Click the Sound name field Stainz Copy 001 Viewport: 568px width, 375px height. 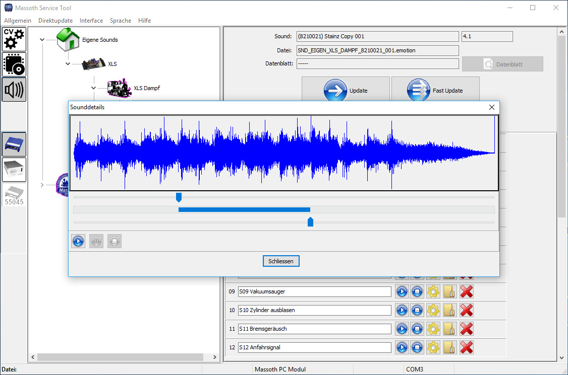click(x=378, y=36)
